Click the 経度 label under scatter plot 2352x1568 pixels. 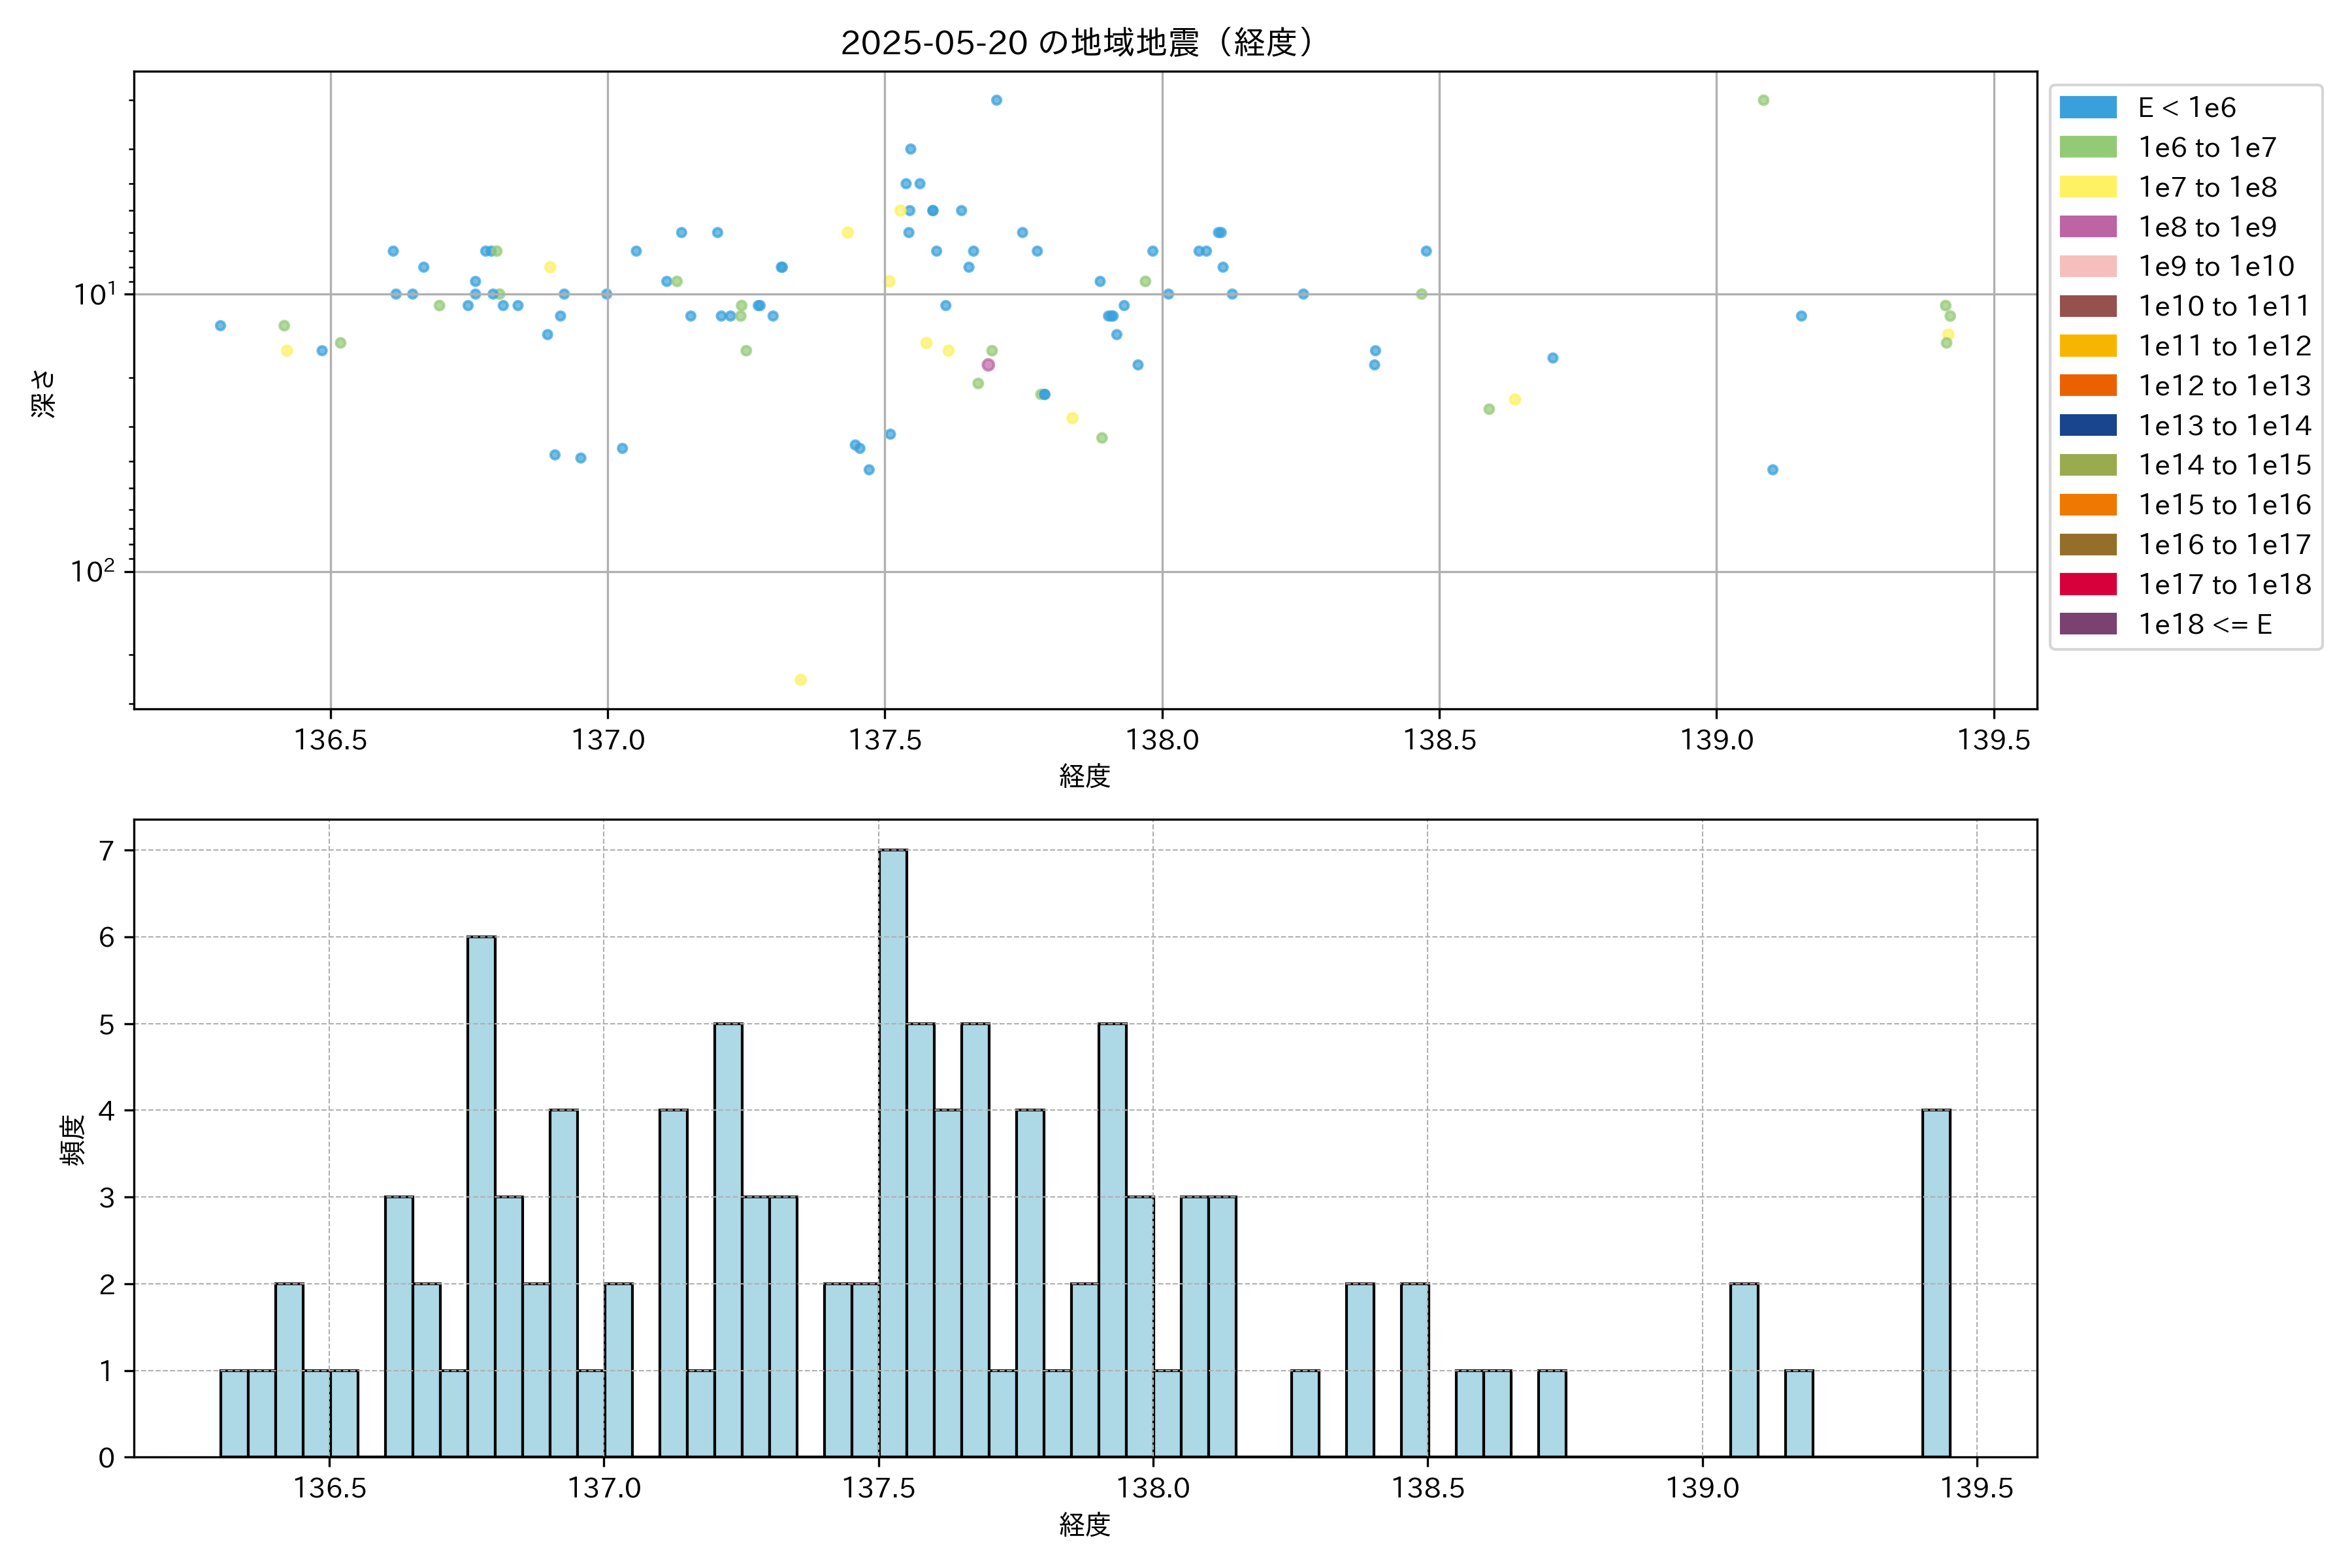coord(1084,776)
